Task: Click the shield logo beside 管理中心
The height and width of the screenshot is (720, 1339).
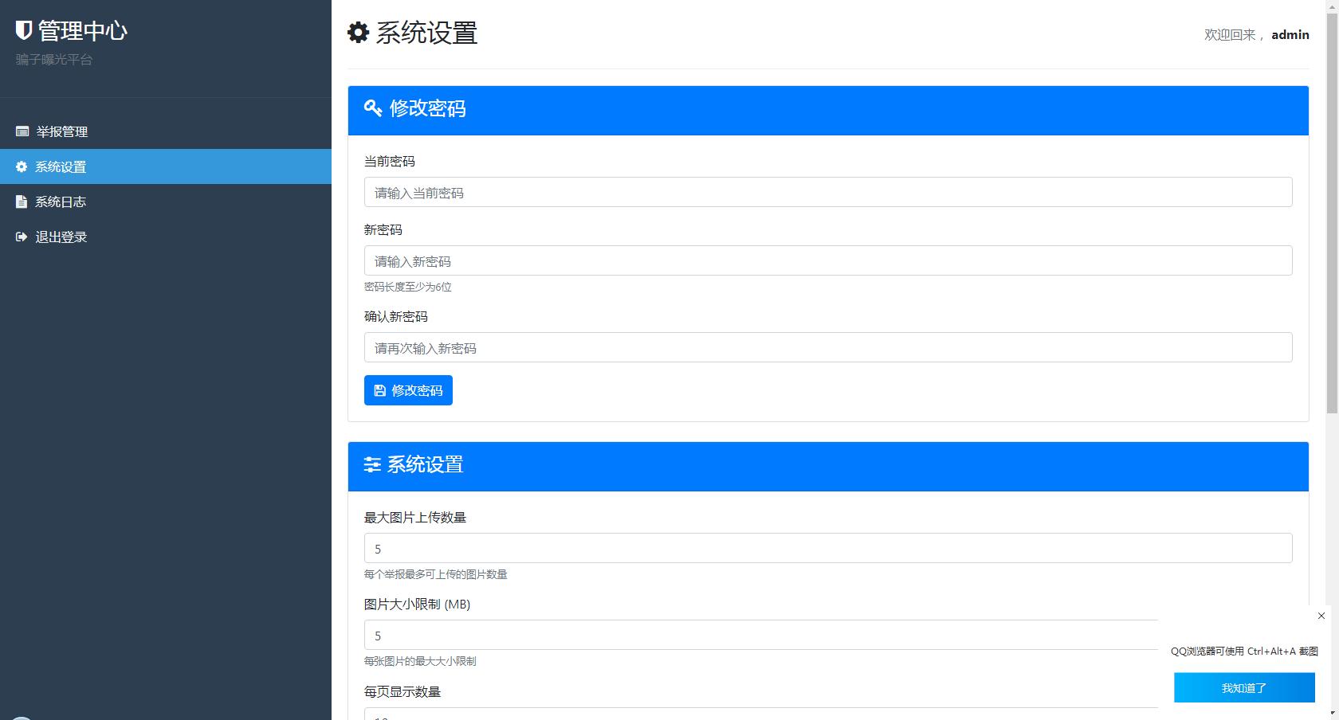Action: (x=24, y=30)
